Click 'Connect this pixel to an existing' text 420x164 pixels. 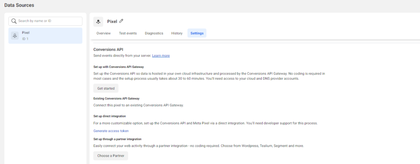click(139, 105)
